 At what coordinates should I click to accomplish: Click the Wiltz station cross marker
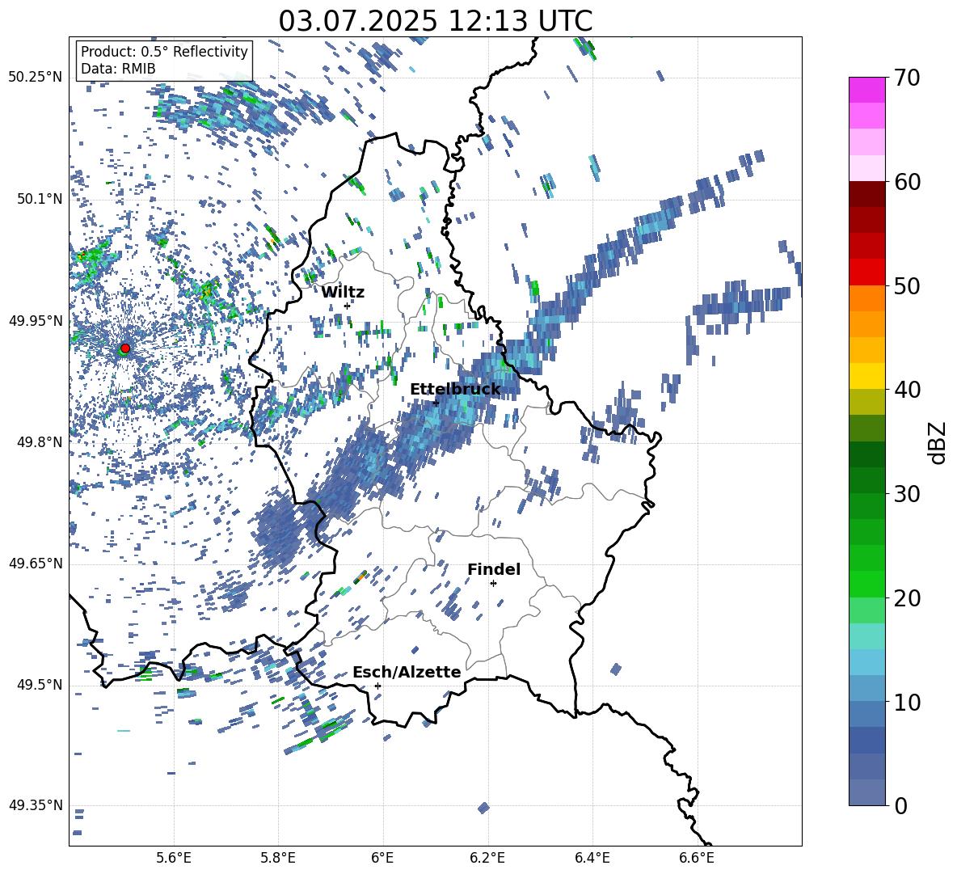pos(347,306)
